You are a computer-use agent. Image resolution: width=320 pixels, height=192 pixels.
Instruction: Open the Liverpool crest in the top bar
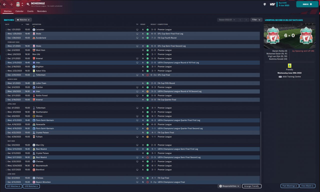(x=18, y=4)
